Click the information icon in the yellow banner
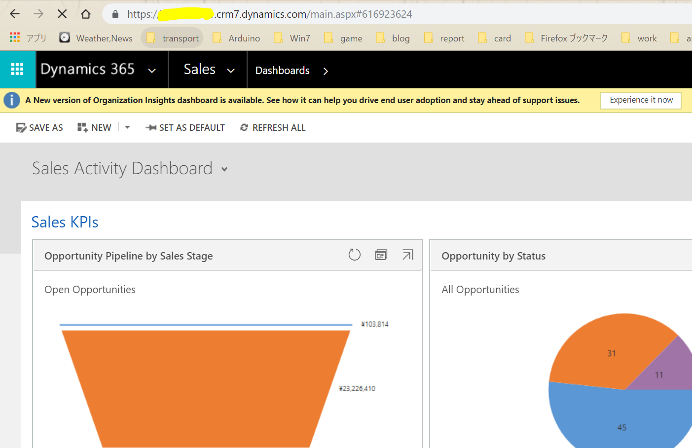Viewport: 692px width, 448px height. click(x=11, y=100)
